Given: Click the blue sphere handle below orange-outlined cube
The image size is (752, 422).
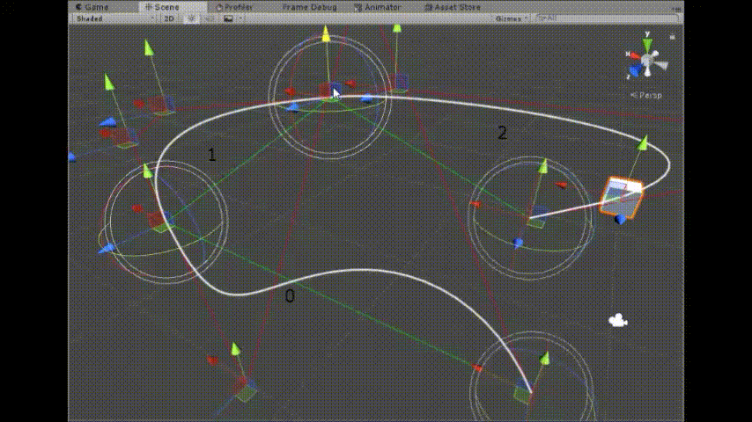Looking at the screenshot, I should (620, 220).
